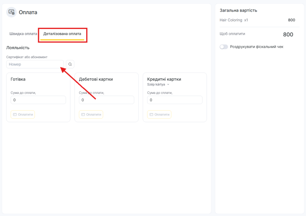
Task: Click the card icon in Дебетові картки's Оплатити button
Action: pos(83,115)
